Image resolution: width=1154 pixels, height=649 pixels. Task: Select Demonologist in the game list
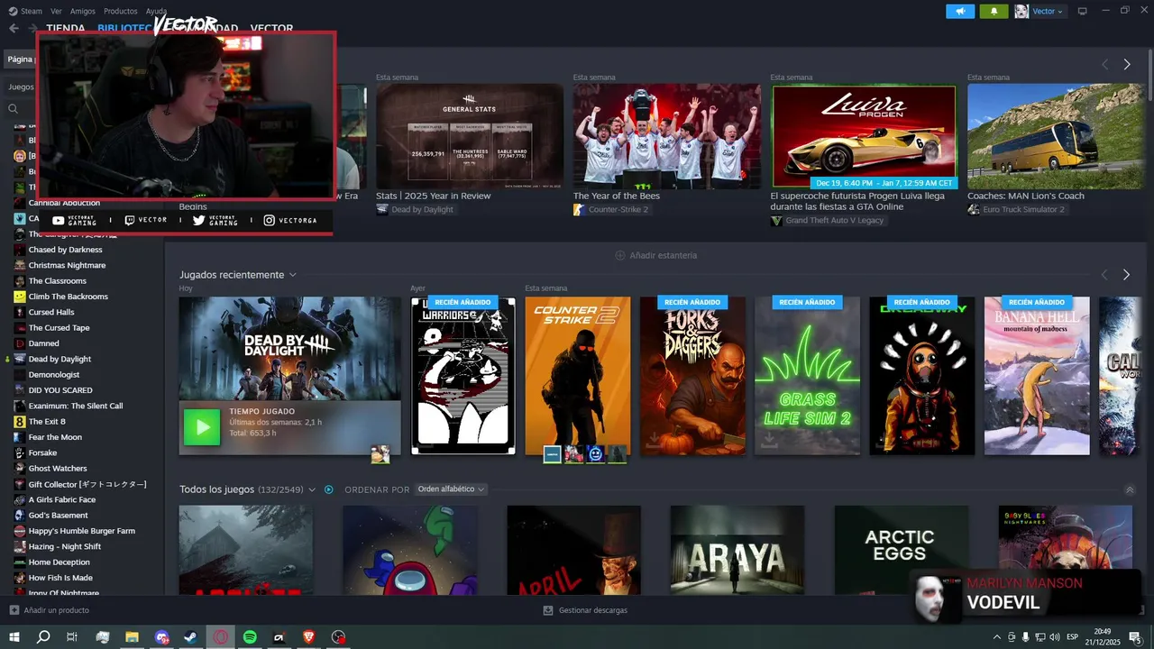coord(54,375)
